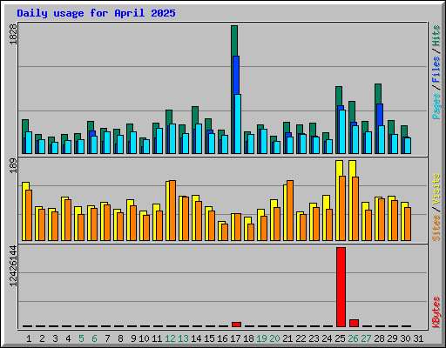
Task: Click day label 20 on the x-axis
Action: coord(274,338)
